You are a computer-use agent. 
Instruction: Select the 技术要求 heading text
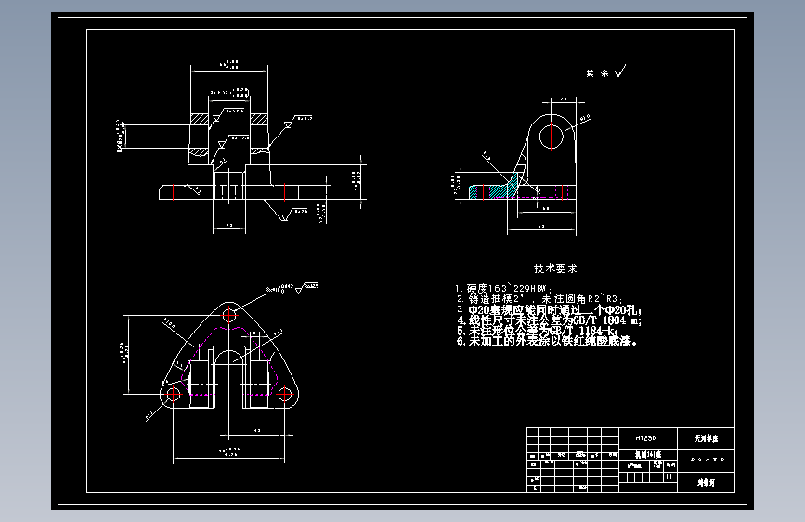(x=555, y=268)
